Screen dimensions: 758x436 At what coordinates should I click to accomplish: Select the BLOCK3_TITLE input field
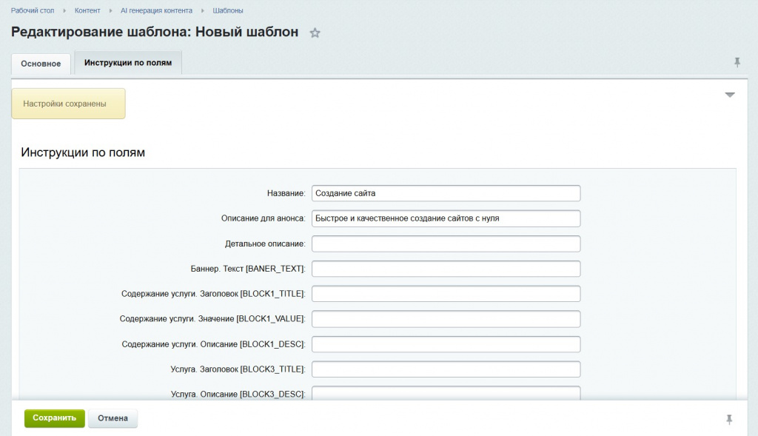446,369
